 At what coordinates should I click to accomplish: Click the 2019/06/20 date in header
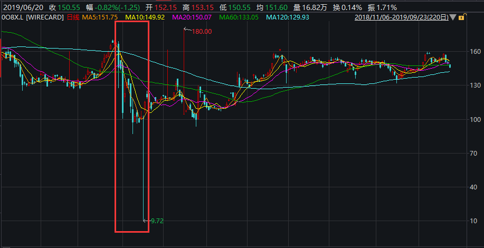(x=22, y=7)
